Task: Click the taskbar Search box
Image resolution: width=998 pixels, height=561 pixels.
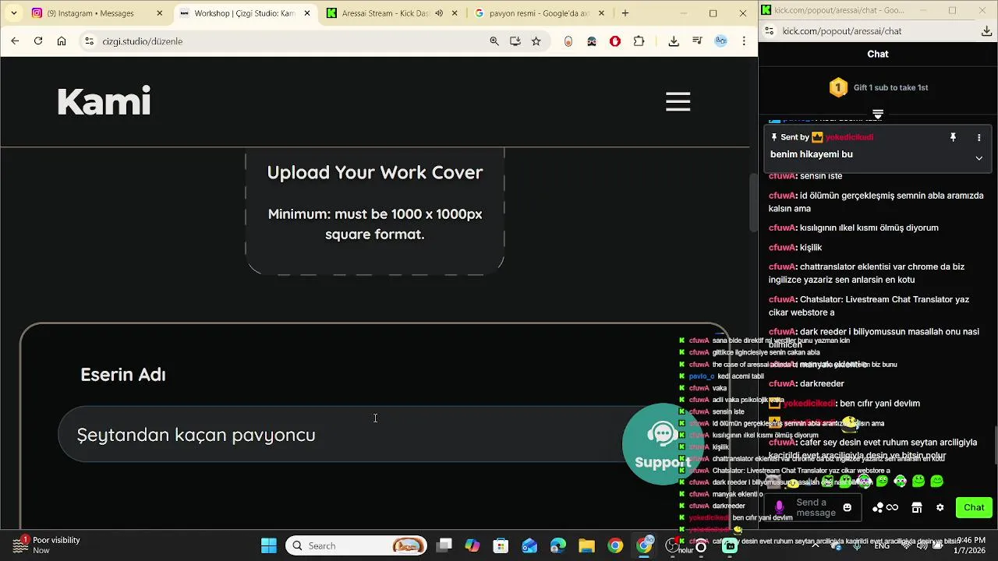Action: point(356,545)
